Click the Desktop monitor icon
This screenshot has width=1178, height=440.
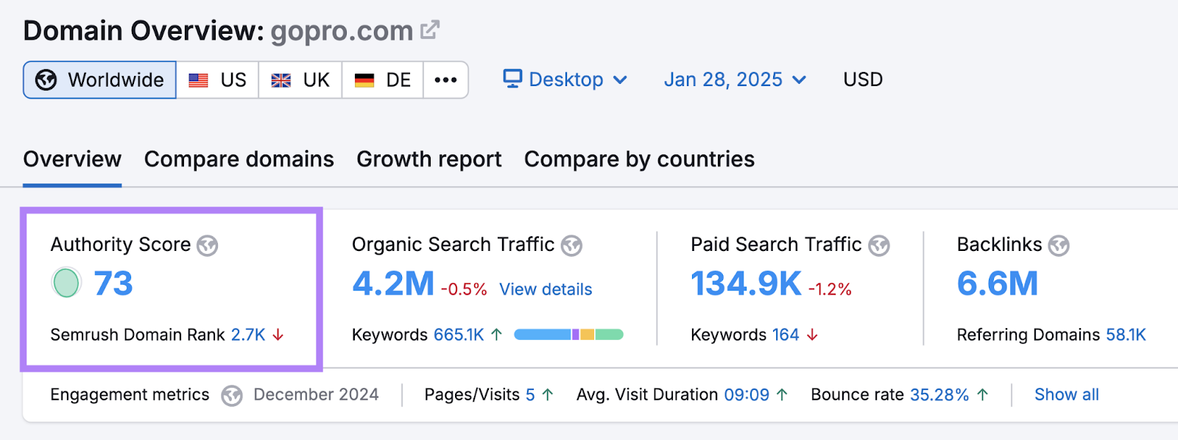click(512, 79)
